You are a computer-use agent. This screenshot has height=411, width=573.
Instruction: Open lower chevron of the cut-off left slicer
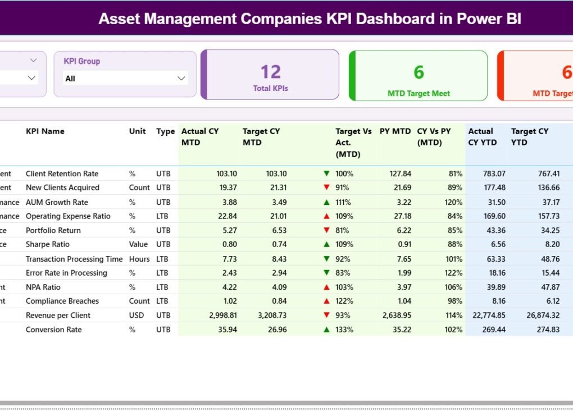tap(32, 78)
